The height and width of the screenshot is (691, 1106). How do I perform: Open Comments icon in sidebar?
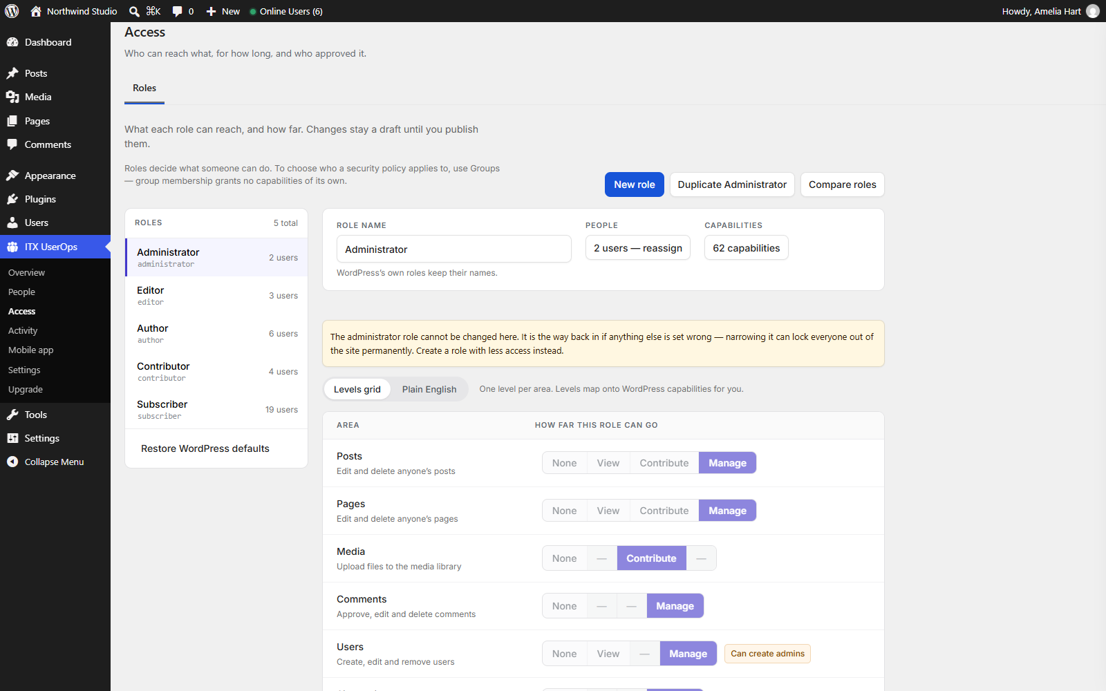click(12, 144)
